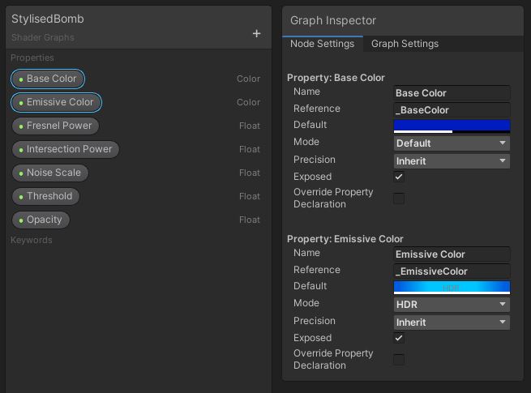This screenshot has height=393, width=531.
Task: Select the Intersection Power property
Action: 66,149
